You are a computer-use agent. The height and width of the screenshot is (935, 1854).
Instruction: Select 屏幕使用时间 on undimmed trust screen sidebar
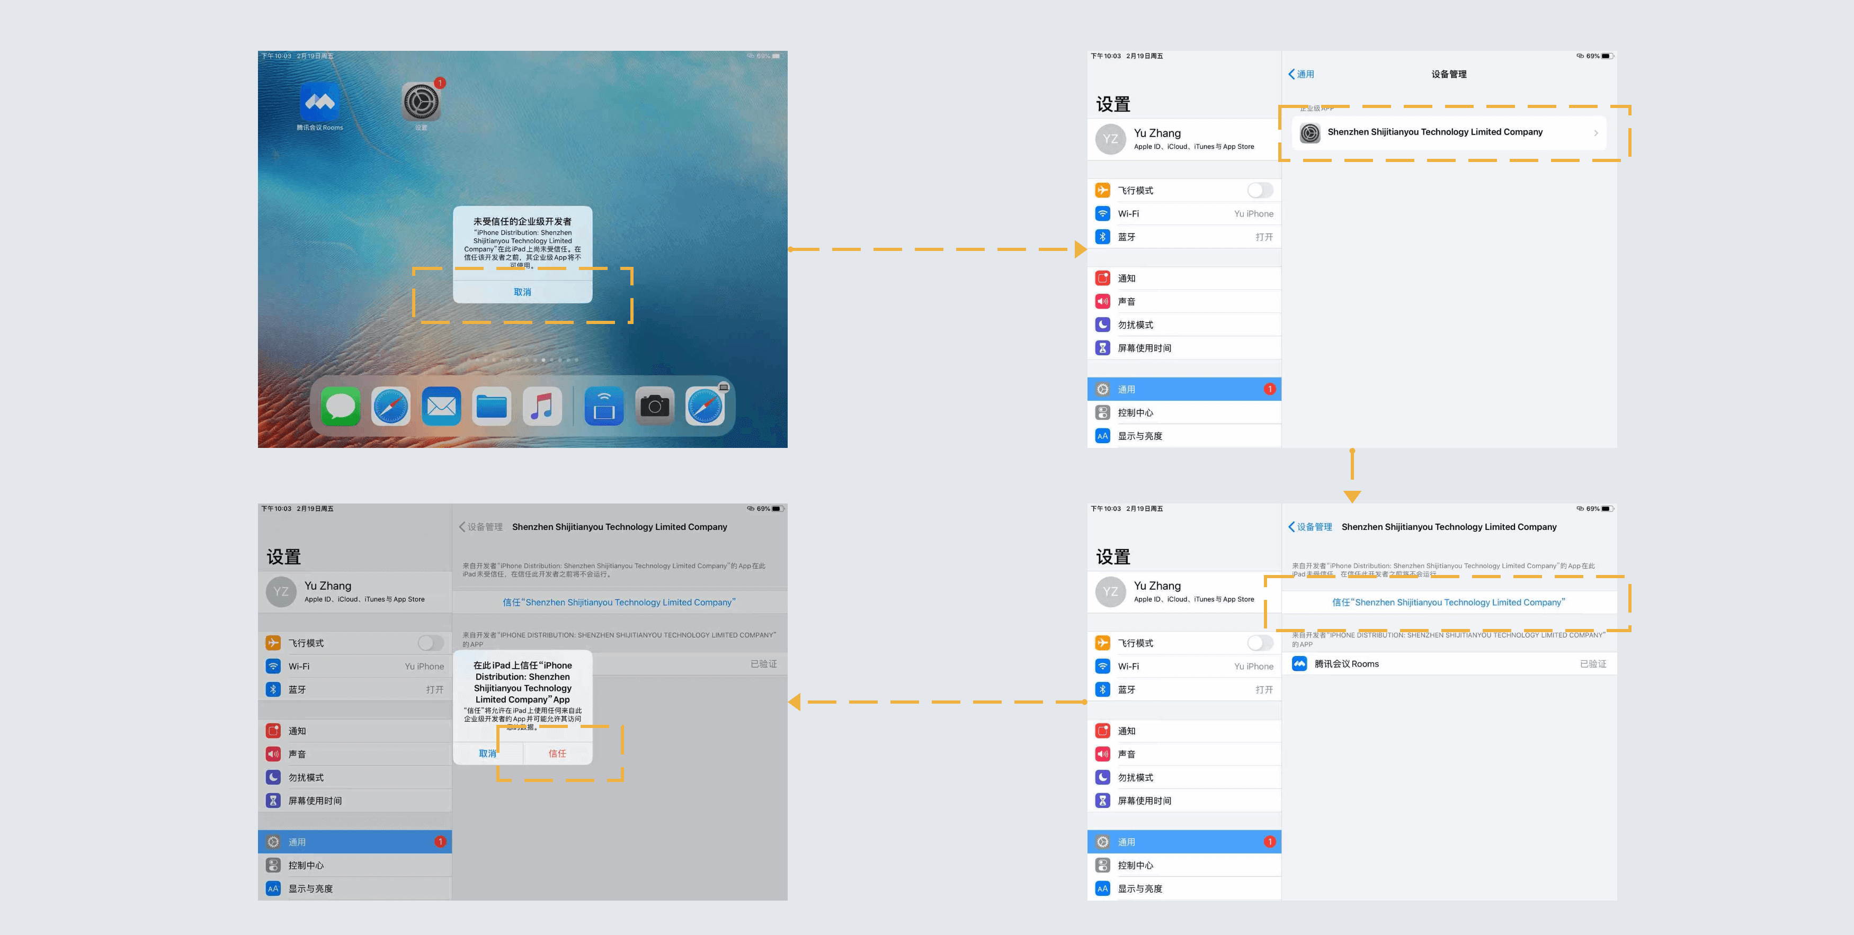(1184, 801)
